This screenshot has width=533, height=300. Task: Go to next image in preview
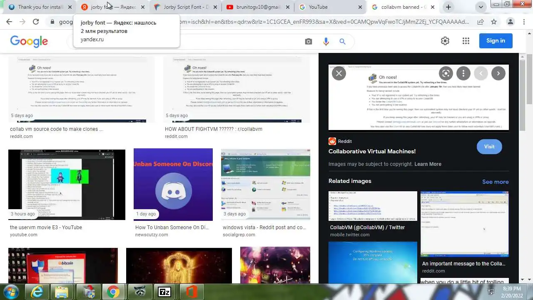click(x=498, y=73)
